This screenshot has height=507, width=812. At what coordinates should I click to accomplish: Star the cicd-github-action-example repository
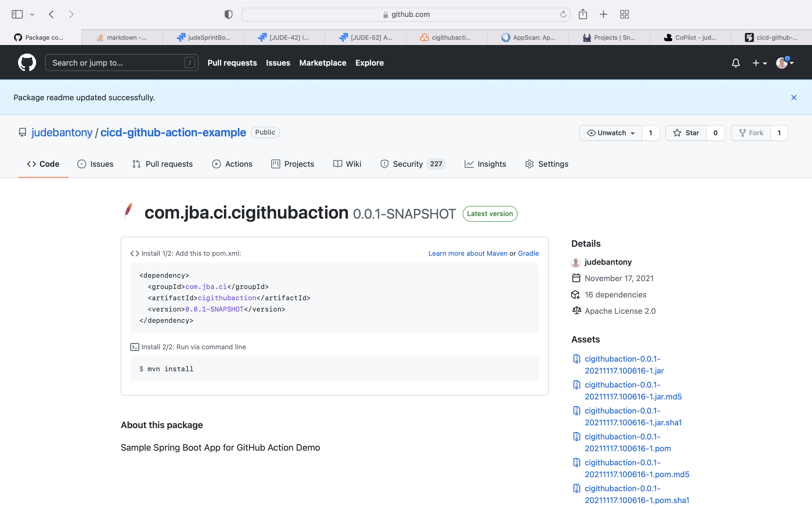click(686, 133)
